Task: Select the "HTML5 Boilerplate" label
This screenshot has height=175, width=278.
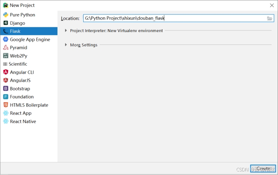Action: [29, 105]
